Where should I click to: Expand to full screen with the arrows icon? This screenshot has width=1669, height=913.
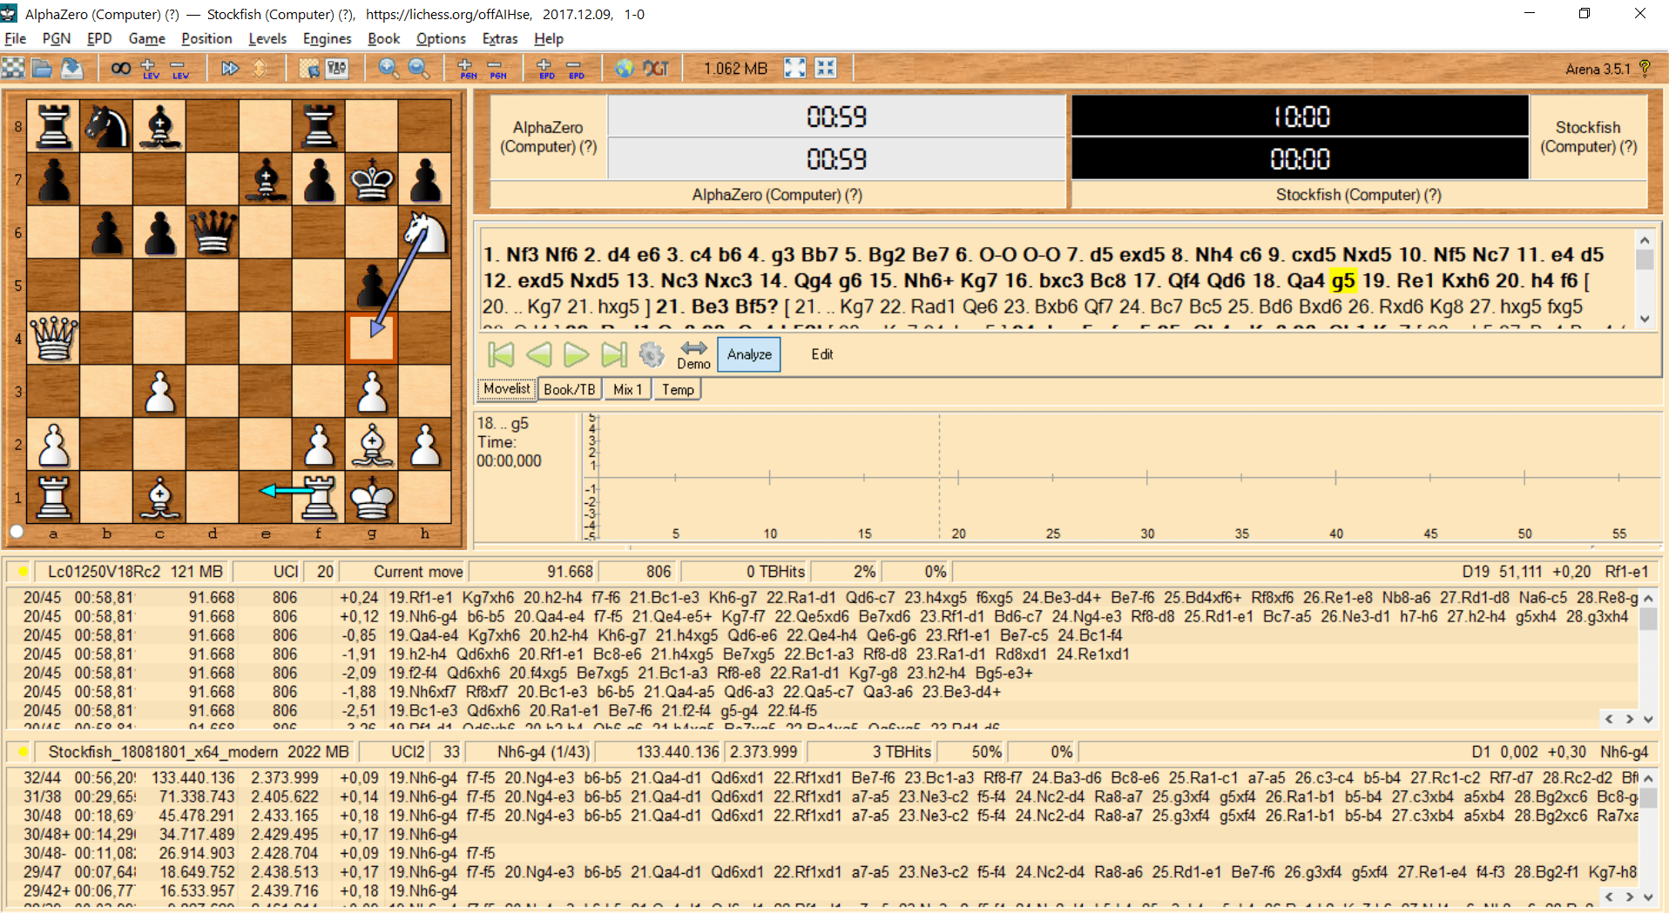pos(794,68)
